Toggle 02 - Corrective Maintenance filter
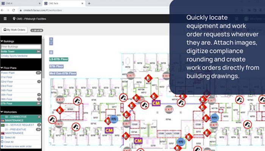 tap(21, 119)
